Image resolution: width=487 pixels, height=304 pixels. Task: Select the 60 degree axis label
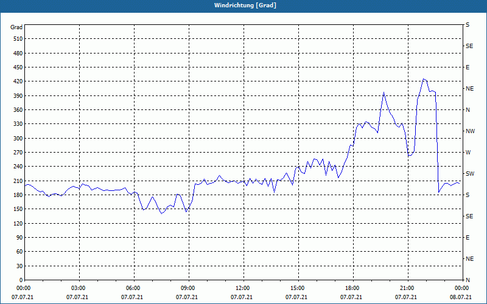[19, 252]
